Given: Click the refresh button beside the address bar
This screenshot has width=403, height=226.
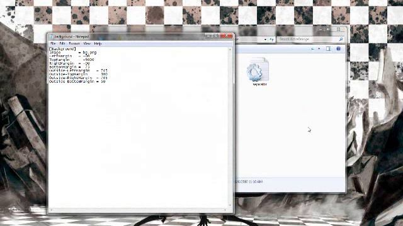Looking at the screenshot, I should click(271, 39).
